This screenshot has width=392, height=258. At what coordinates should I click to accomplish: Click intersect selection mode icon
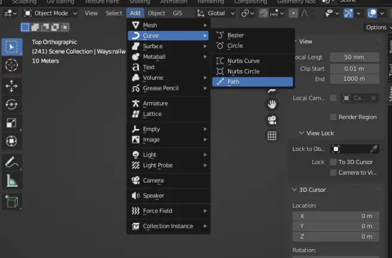tap(65, 27)
